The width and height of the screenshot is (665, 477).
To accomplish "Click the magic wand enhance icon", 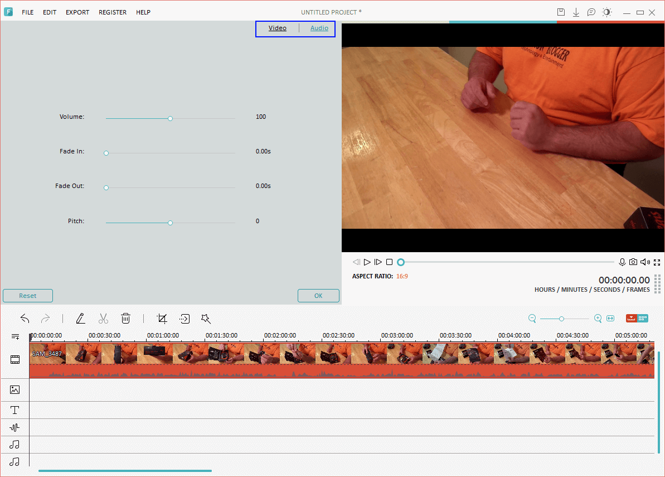I will point(206,319).
